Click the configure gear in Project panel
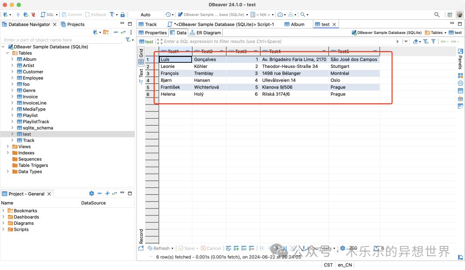Viewport: 465px width, 270px height. pyautogui.click(x=92, y=193)
